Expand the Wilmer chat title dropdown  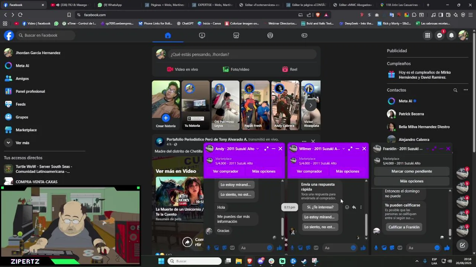[343, 149]
